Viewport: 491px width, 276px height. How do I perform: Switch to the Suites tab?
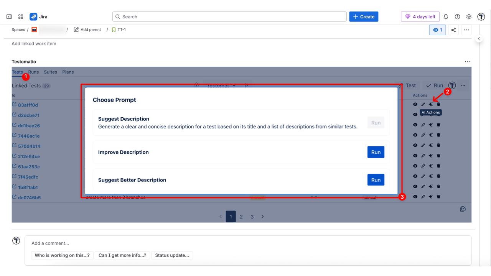[x=50, y=72]
